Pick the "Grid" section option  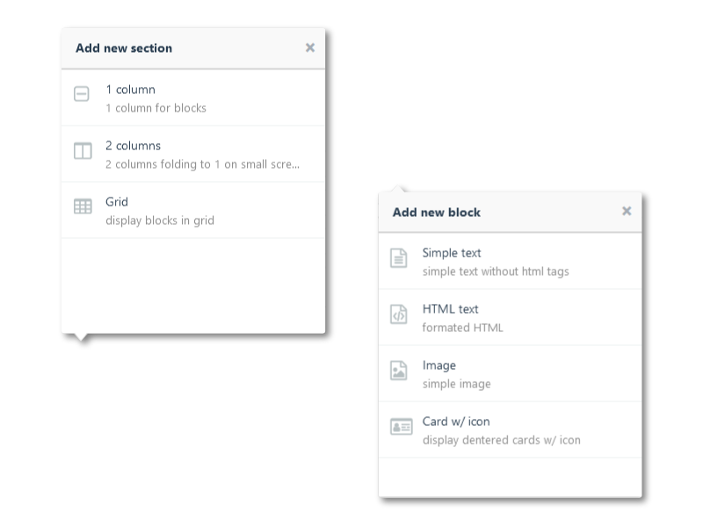[x=117, y=202]
